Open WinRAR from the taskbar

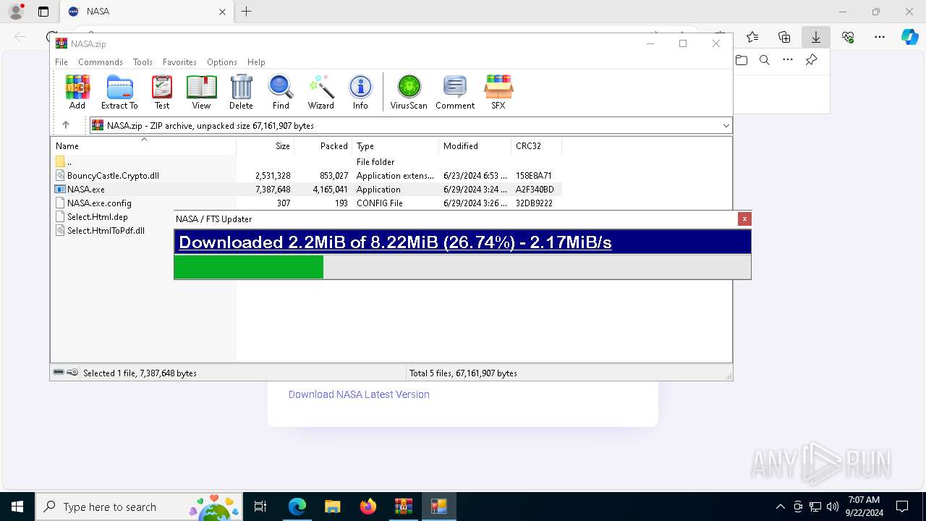(403, 507)
